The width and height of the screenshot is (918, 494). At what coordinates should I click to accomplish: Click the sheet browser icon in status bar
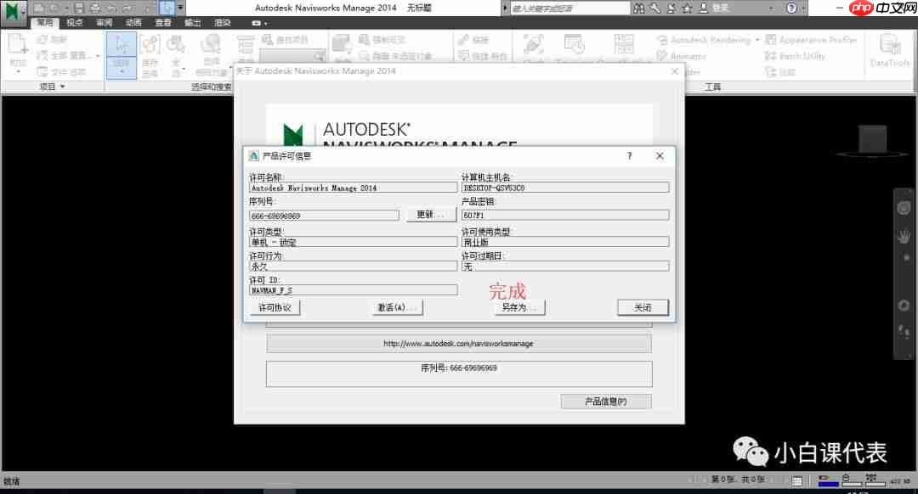(796, 481)
